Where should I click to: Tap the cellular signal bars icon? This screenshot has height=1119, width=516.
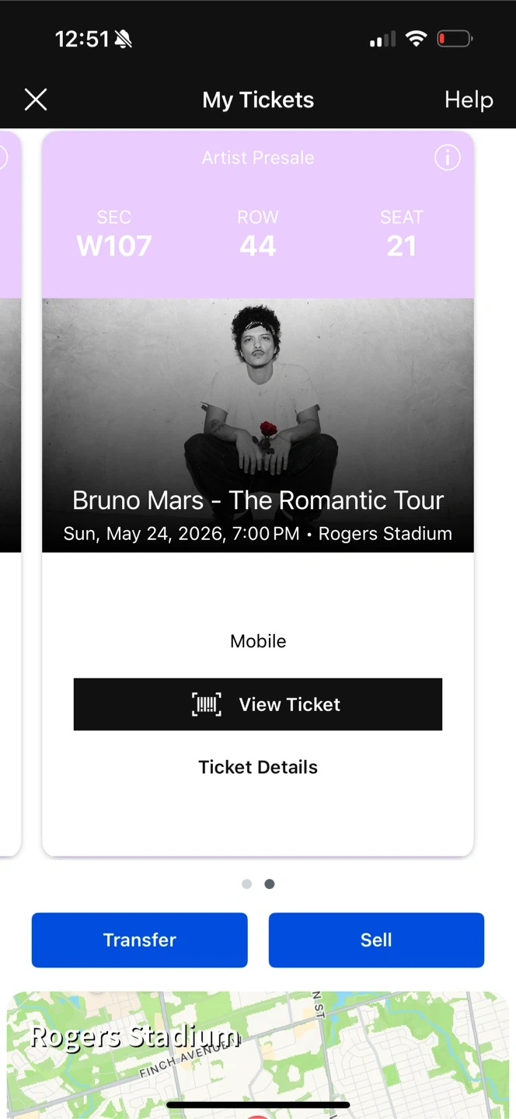tap(382, 39)
